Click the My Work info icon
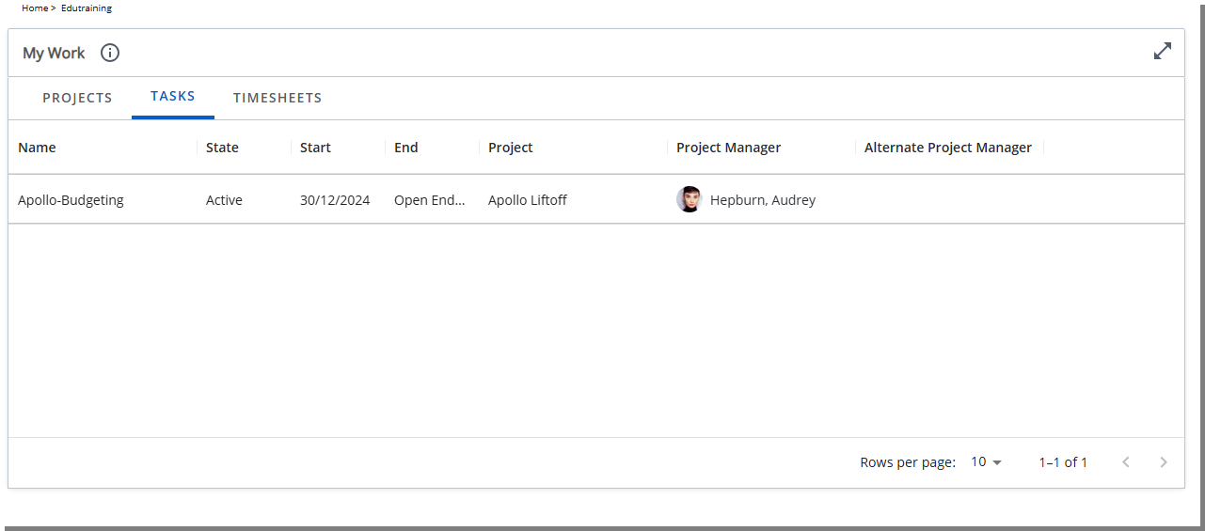 pyautogui.click(x=110, y=53)
